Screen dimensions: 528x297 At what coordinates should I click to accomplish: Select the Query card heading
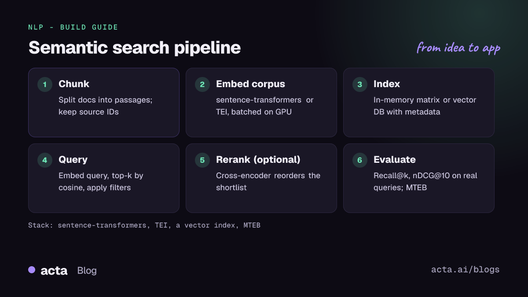(73, 160)
